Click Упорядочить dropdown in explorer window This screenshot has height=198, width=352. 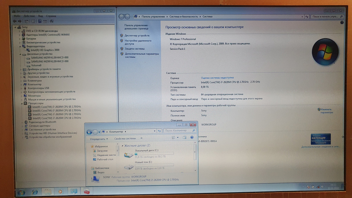tap(99, 139)
